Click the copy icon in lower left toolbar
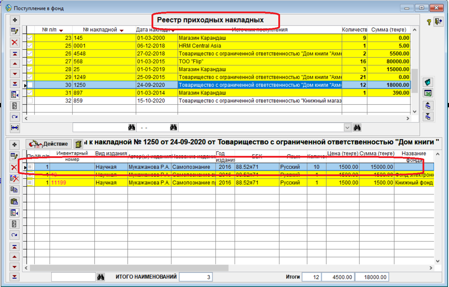449x287 pixels. pos(15,190)
